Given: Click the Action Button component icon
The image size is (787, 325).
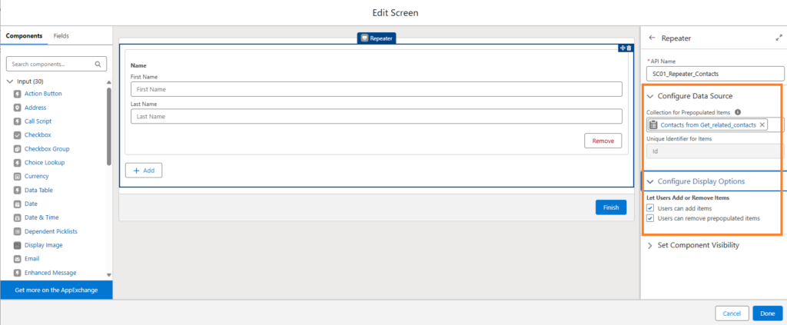Looking at the screenshot, I should (x=17, y=94).
